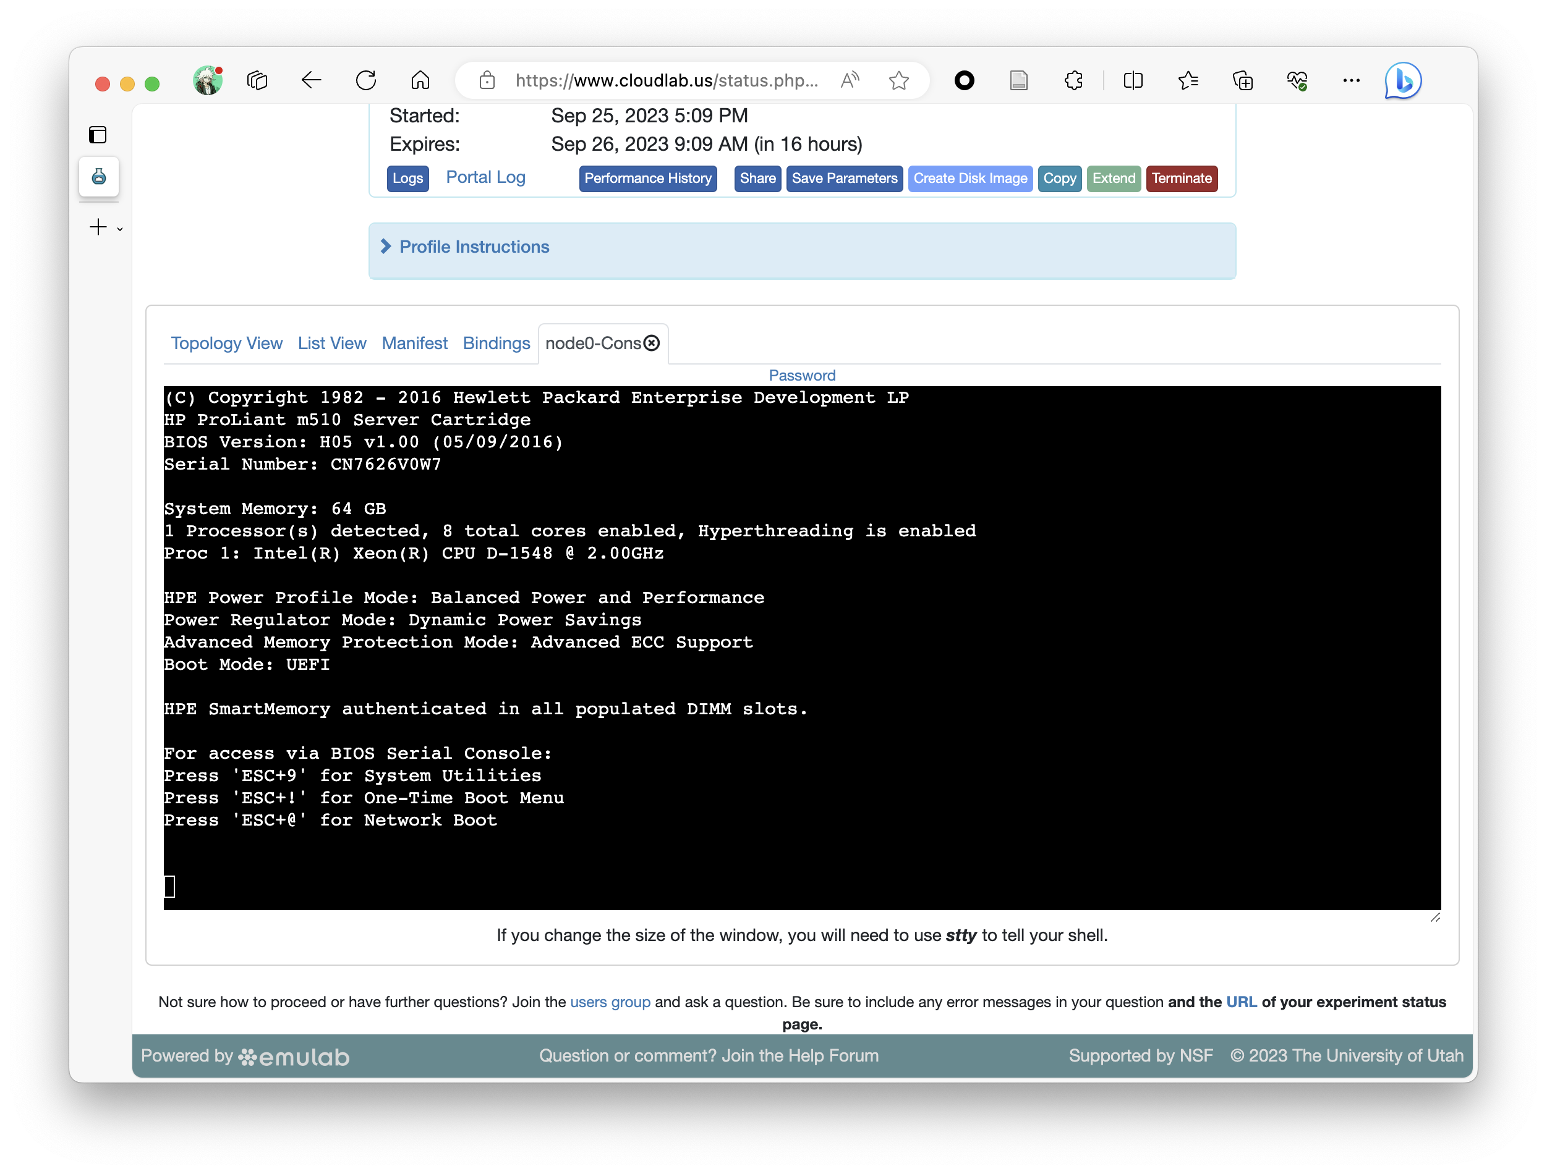The image size is (1547, 1174).
Task: Reload the CloudLab status page
Action: (366, 80)
